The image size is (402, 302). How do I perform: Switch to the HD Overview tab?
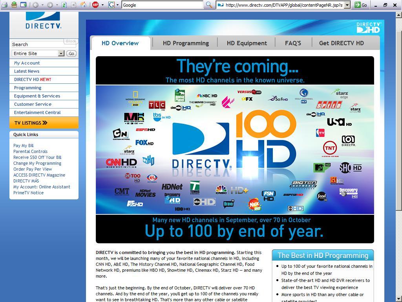click(120, 43)
